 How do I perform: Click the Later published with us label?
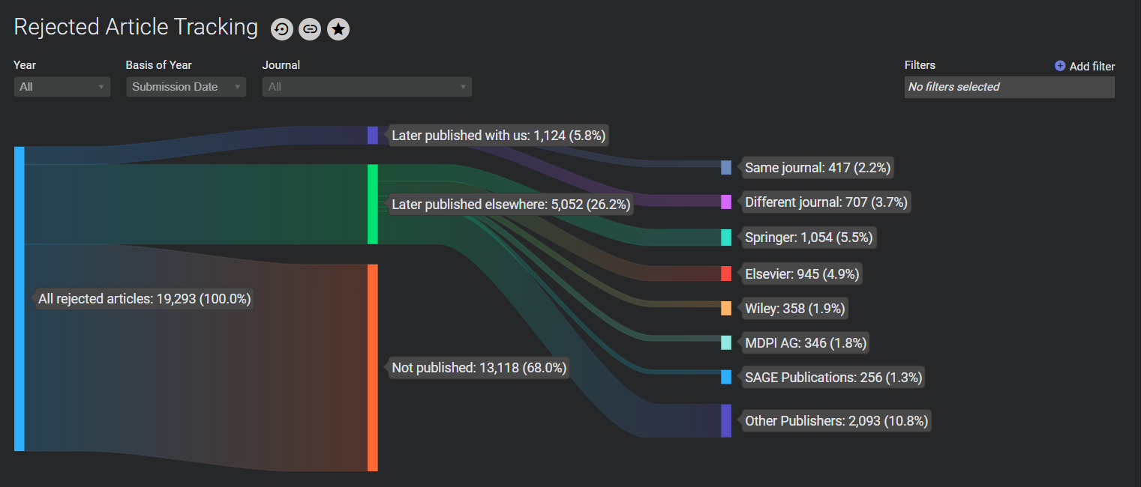click(498, 136)
